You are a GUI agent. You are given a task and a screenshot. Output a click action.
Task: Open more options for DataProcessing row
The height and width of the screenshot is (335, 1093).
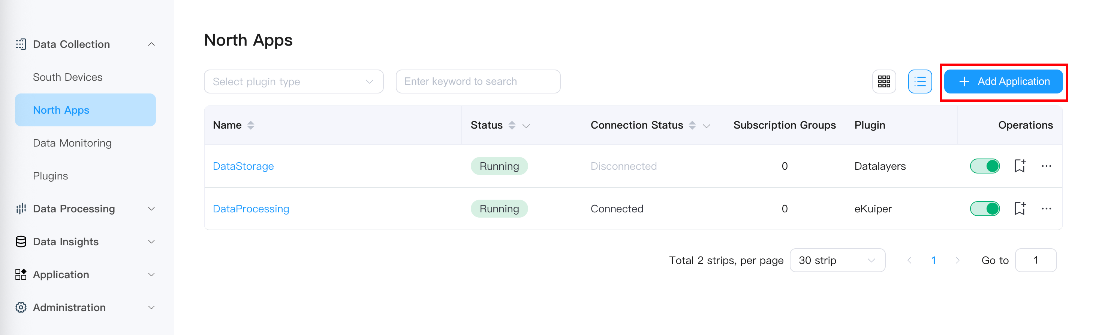tap(1046, 209)
